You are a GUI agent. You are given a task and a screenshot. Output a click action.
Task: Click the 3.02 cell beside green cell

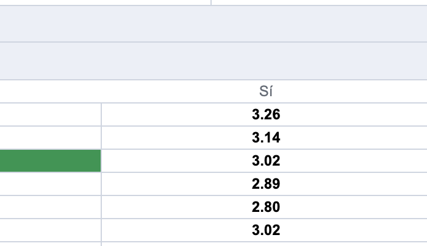(265, 161)
